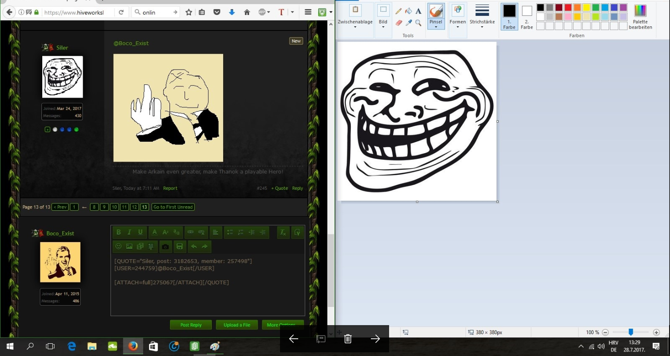
Task: Click + Quote link on Siler's post
Action: pyautogui.click(x=280, y=188)
